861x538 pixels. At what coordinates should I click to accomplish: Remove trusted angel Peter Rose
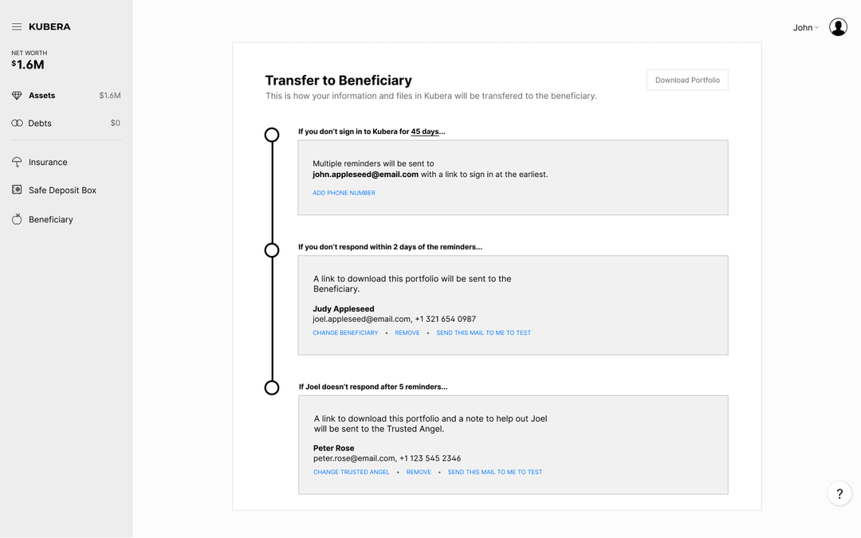[x=419, y=473]
